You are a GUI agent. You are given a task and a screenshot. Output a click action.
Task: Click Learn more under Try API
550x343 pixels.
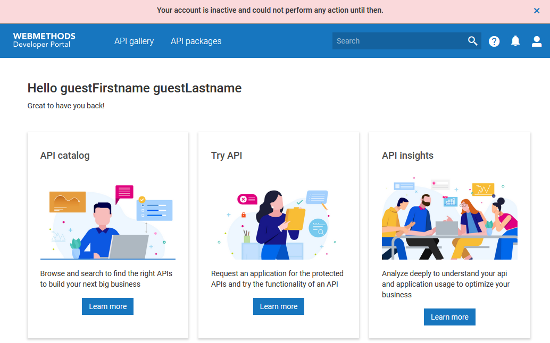pos(279,306)
